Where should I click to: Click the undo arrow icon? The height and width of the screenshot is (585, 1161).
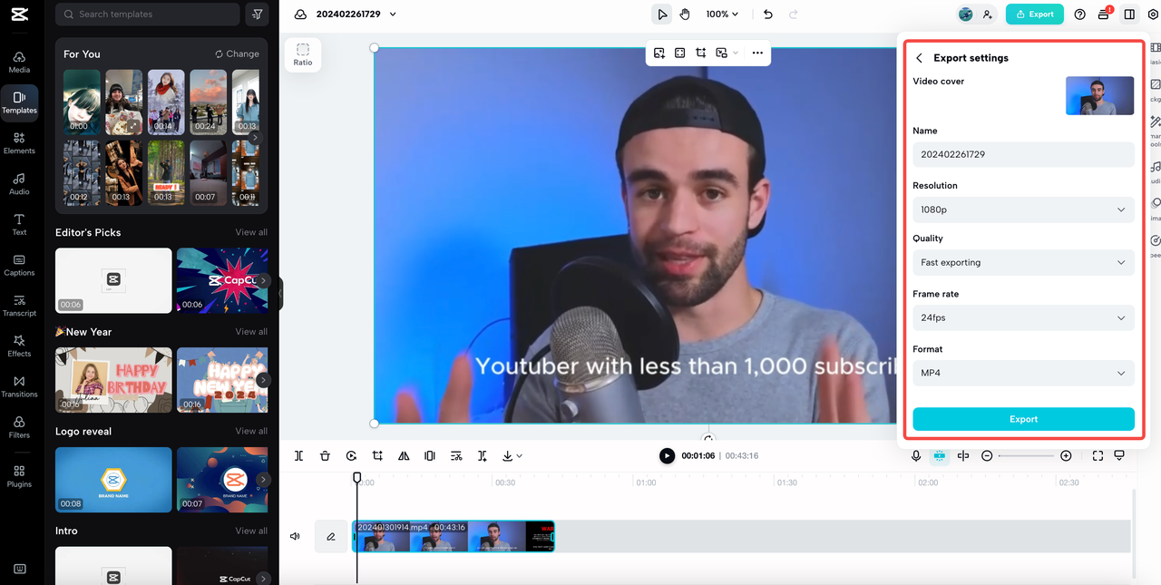coord(768,15)
